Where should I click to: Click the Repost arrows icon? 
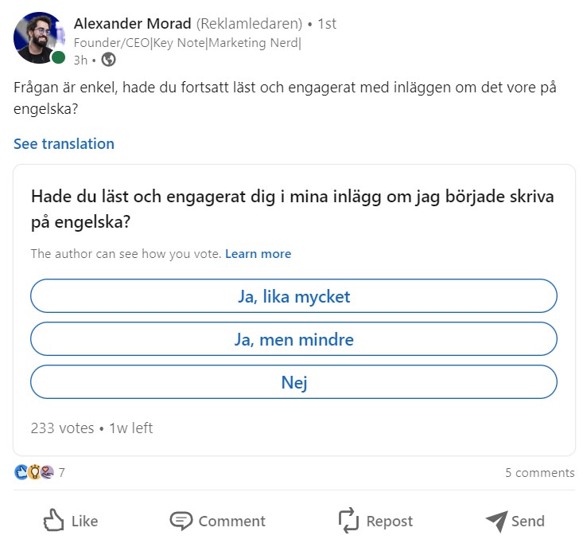pyautogui.click(x=349, y=521)
